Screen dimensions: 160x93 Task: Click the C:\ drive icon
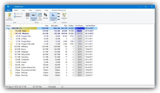[9, 28]
